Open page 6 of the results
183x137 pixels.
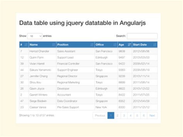pos(144,115)
